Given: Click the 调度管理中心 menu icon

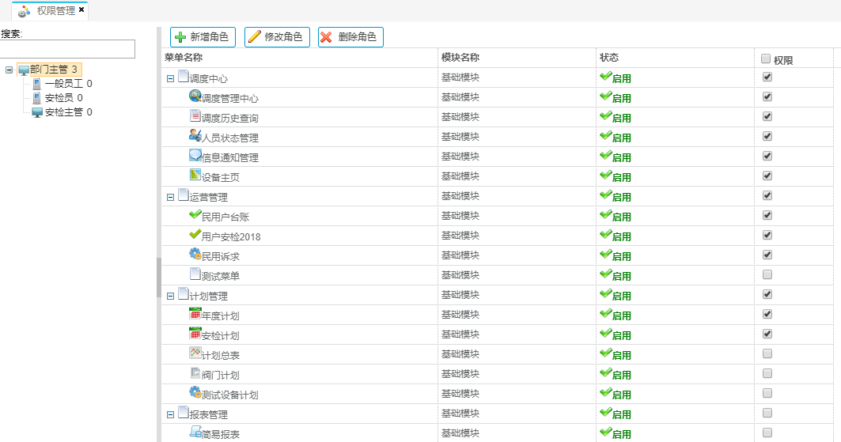Looking at the screenshot, I should pos(195,96).
